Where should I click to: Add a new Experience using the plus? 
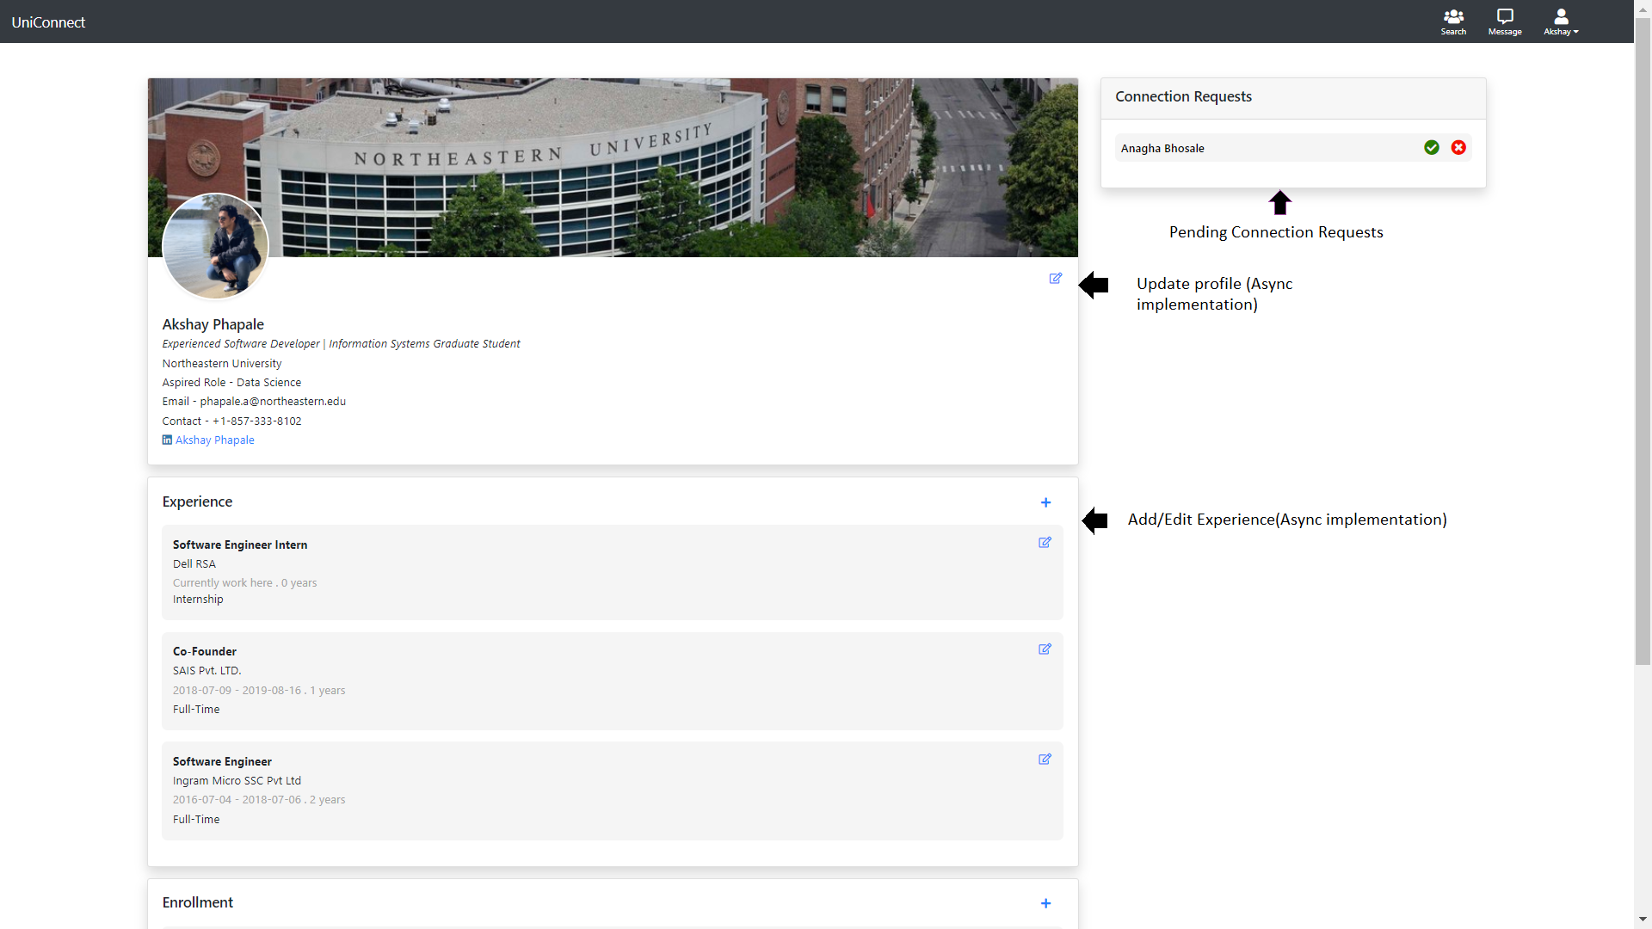point(1045,502)
